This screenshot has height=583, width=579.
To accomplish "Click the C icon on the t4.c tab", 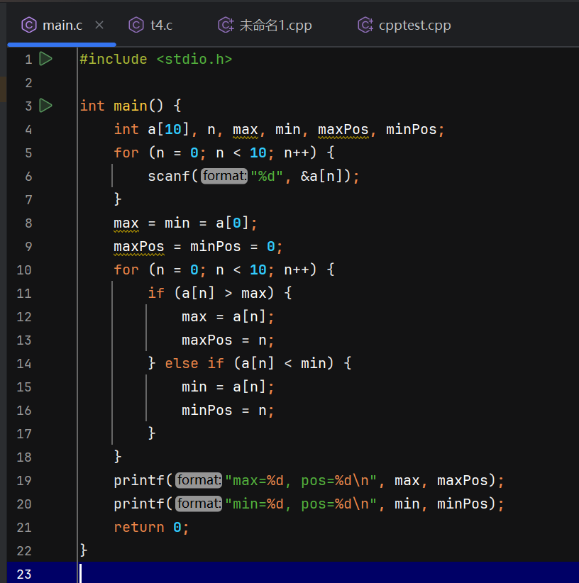I will click(135, 25).
